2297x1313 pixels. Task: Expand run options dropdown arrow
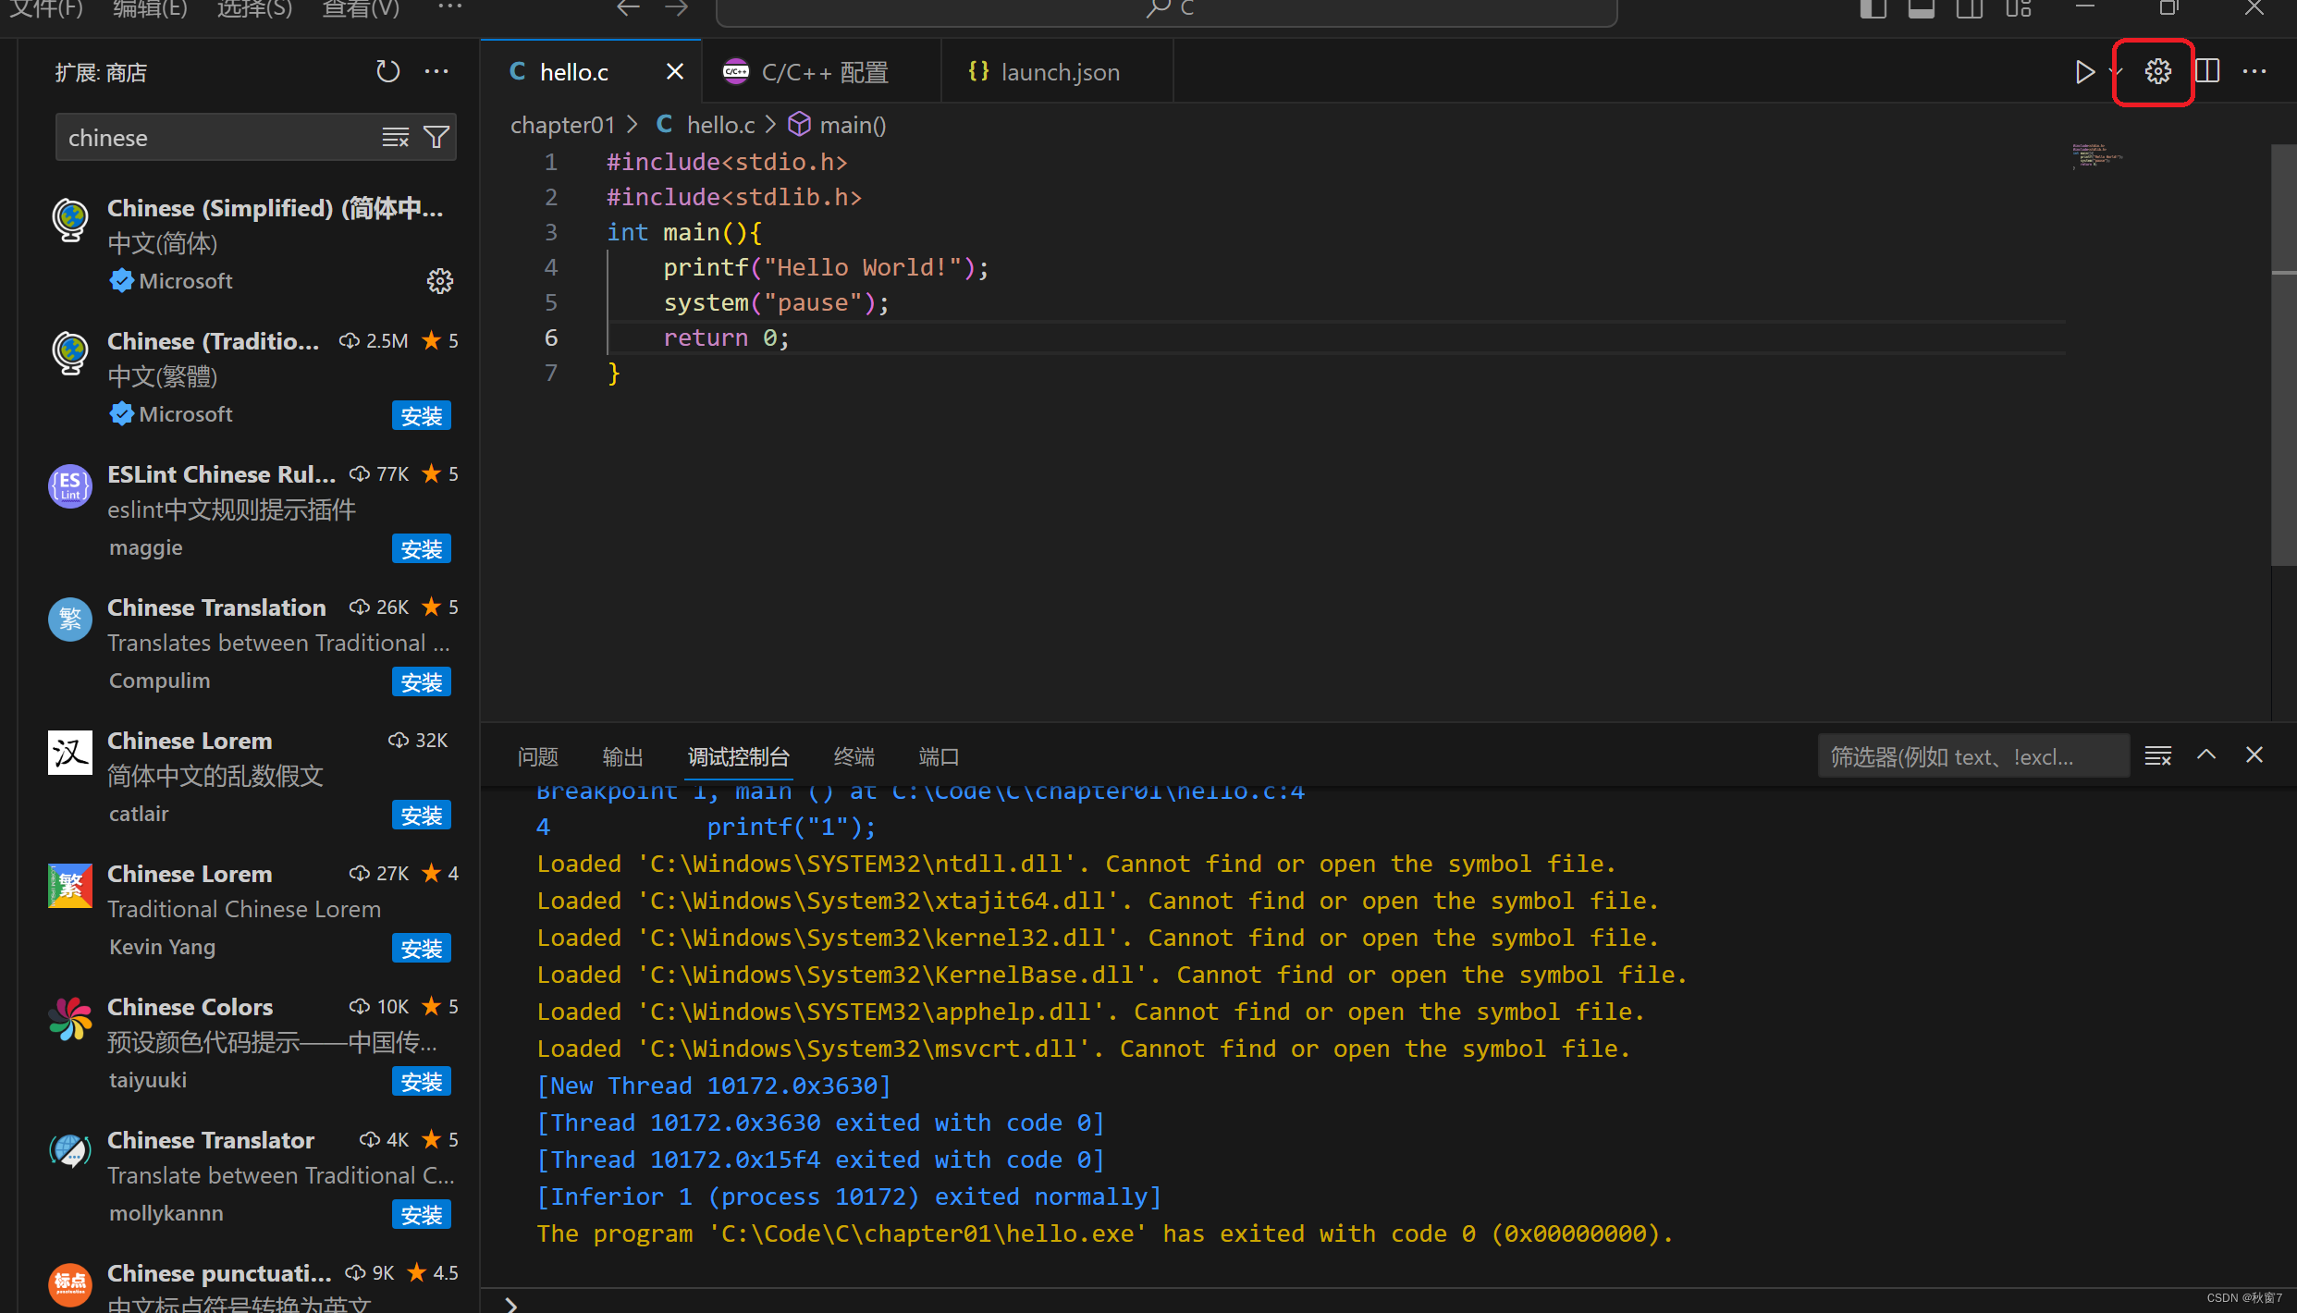2116,72
